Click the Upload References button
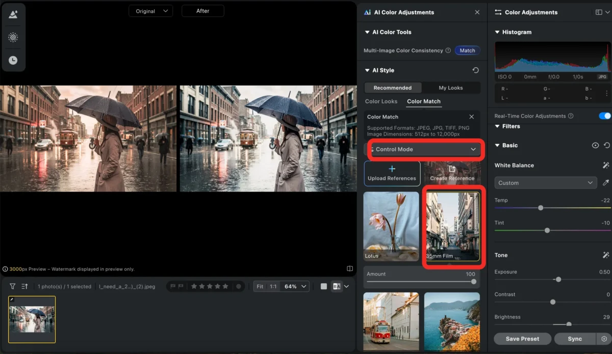The width and height of the screenshot is (612, 354). (x=392, y=173)
